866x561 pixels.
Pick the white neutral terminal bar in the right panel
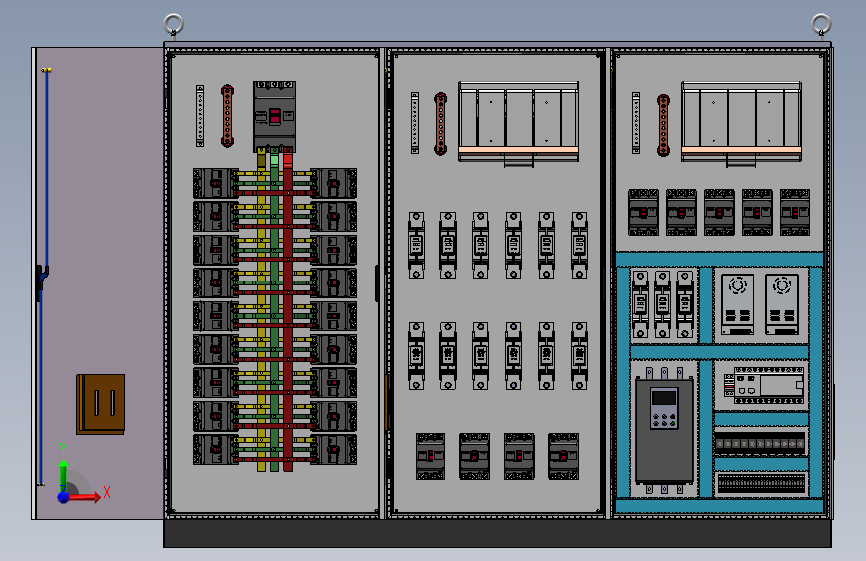pyautogui.click(x=636, y=123)
